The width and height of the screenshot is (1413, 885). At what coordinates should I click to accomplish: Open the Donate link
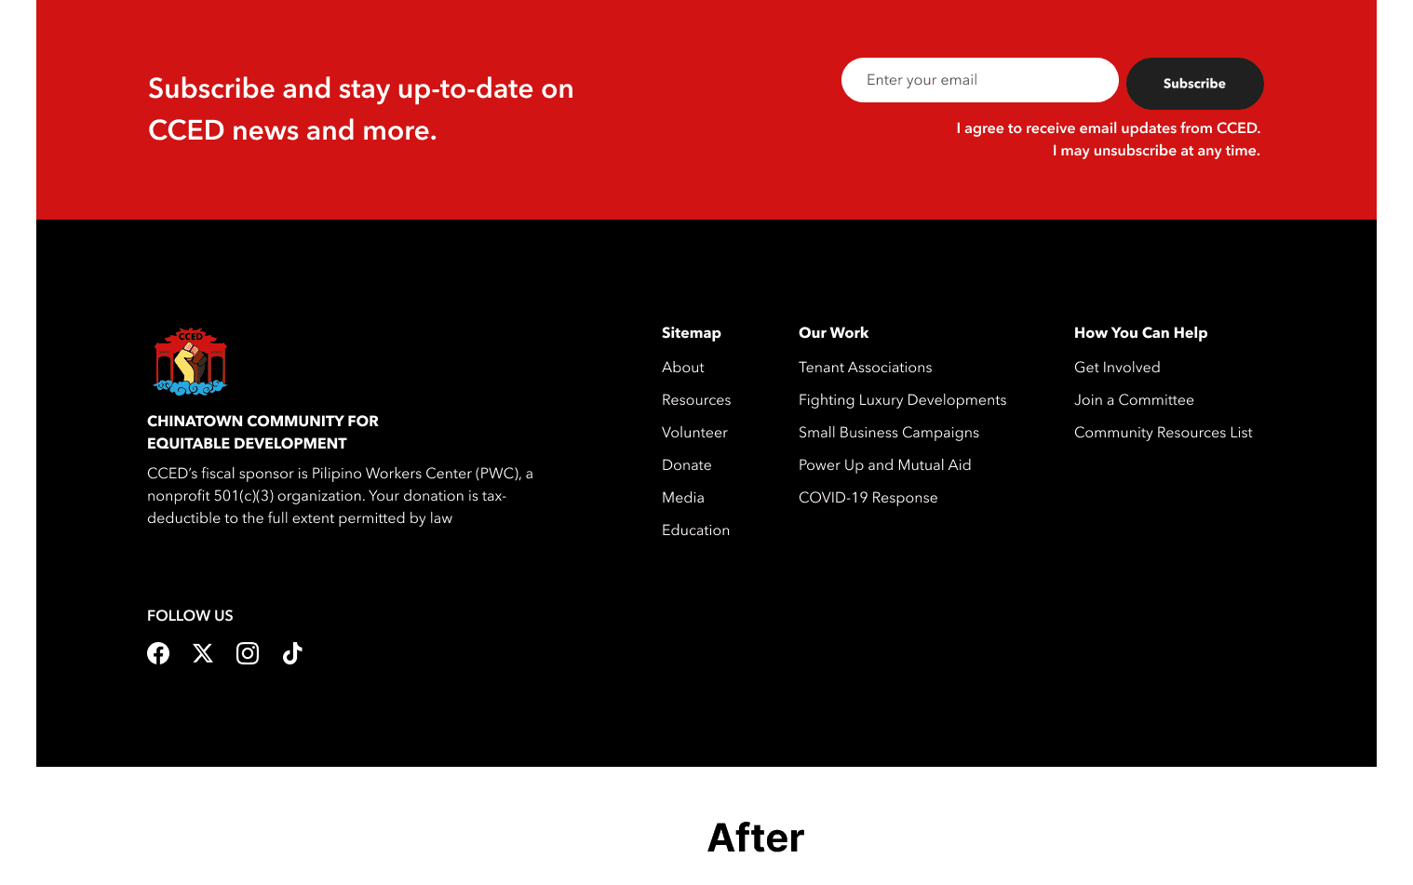click(687, 465)
